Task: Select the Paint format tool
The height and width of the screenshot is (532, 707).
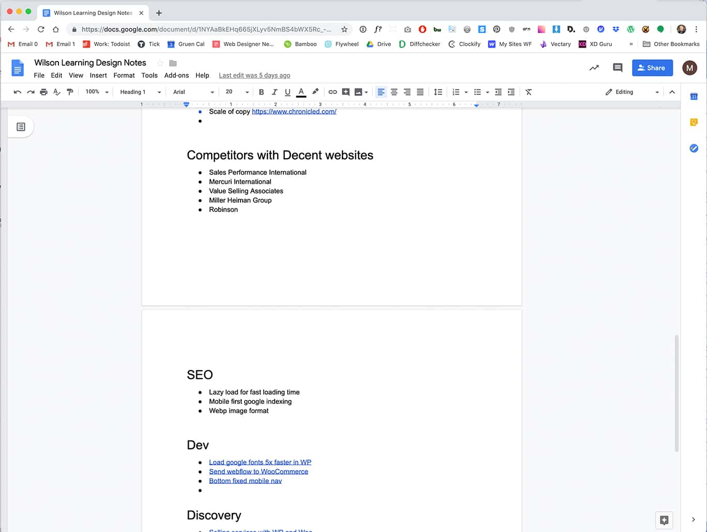Action: tap(70, 92)
